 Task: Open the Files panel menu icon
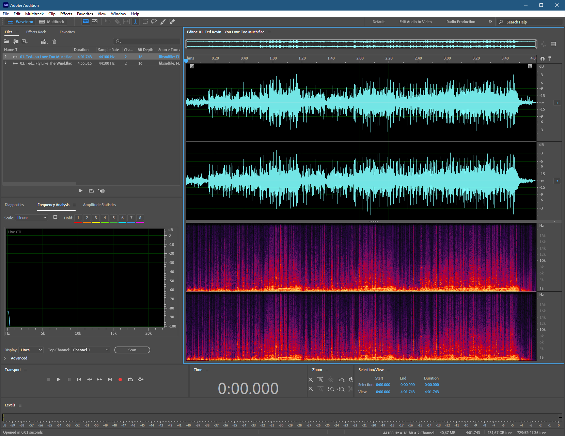pos(17,32)
